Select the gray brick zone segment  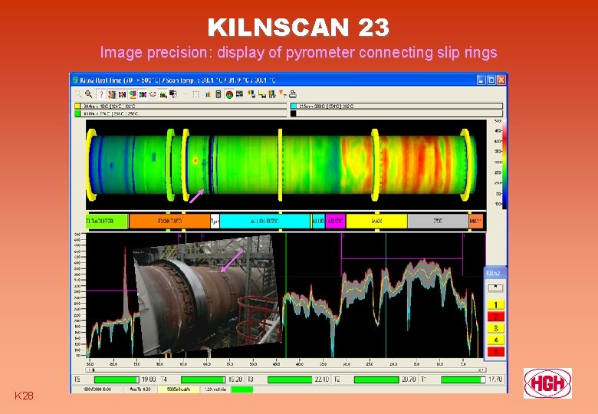point(439,221)
